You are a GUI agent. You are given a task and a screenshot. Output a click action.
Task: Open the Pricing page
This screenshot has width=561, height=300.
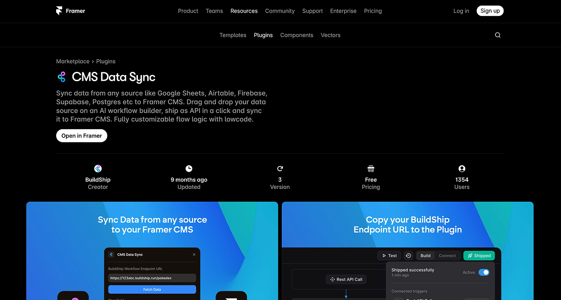[373, 11]
